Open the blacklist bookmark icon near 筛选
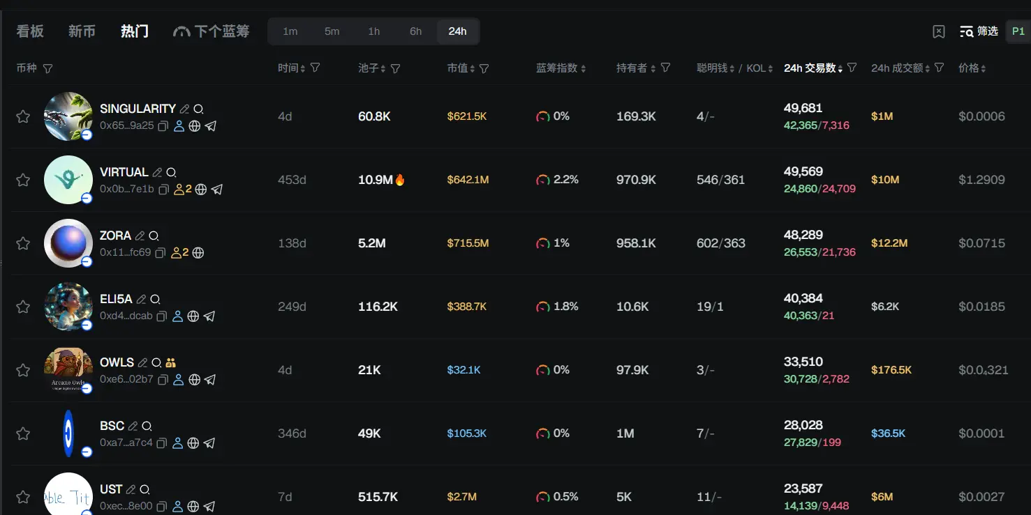Viewport: 1031px width, 515px height. click(939, 31)
